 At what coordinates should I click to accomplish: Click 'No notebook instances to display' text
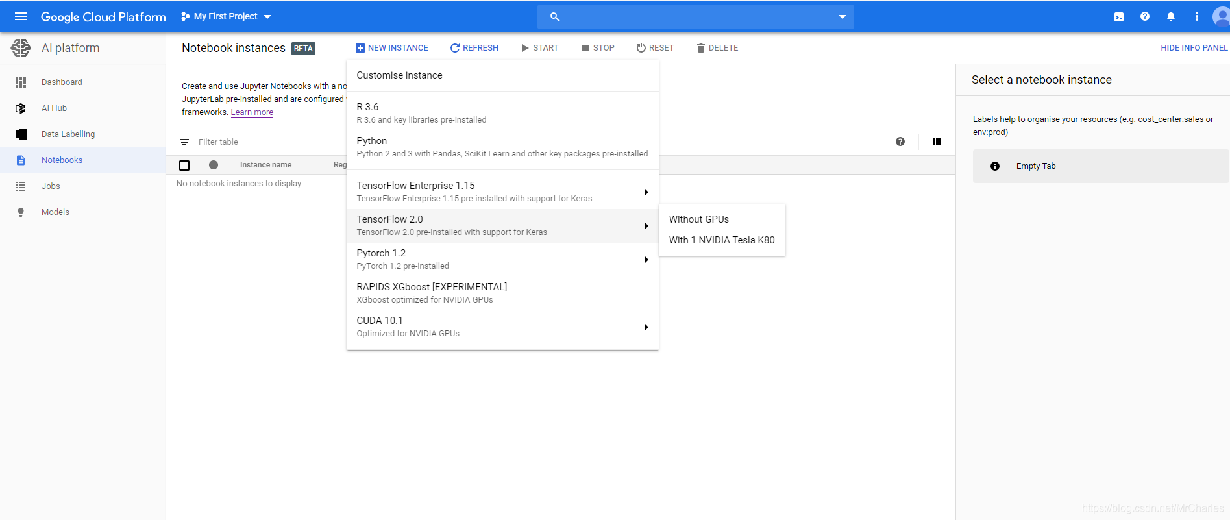point(239,184)
